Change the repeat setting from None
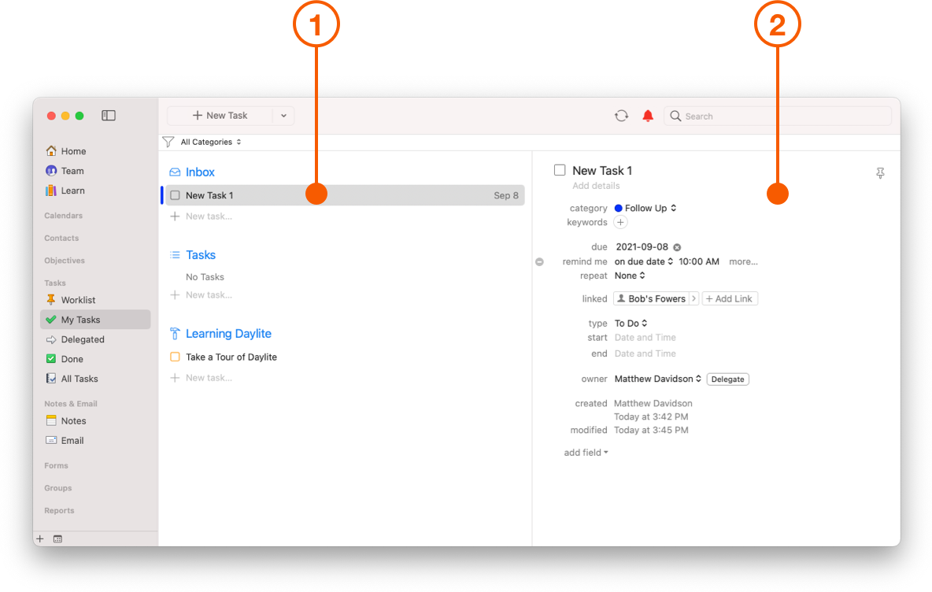 [x=630, y=276]
